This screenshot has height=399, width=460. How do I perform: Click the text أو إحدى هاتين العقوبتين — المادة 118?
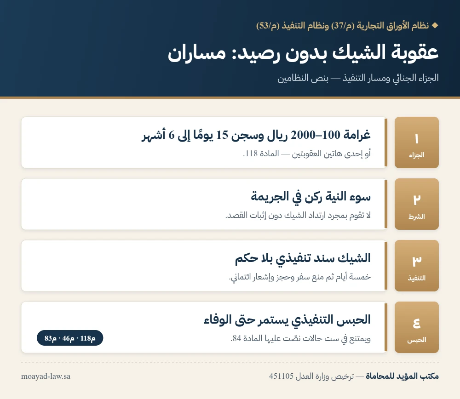(x=306, y=154)
